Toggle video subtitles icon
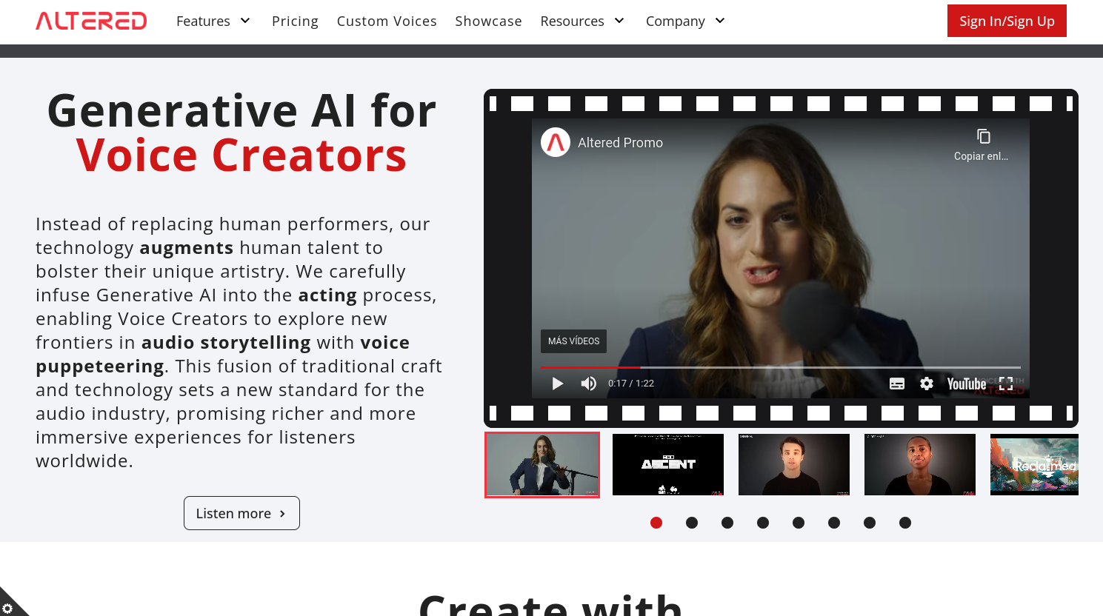The height and width of the screenshot is (616, 1103). click(897, 384)
